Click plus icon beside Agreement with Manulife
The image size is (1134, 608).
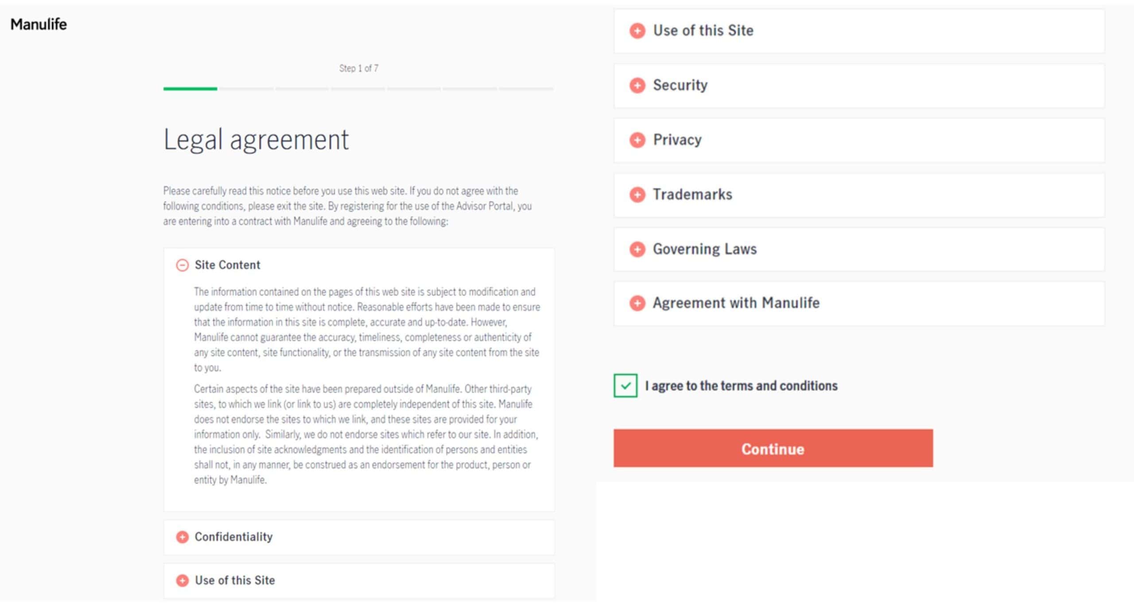point(637,303)
